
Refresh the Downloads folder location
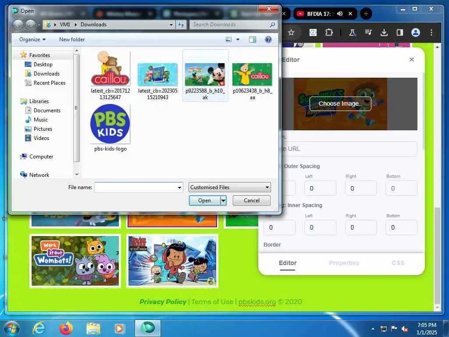(x=181, y=25)
